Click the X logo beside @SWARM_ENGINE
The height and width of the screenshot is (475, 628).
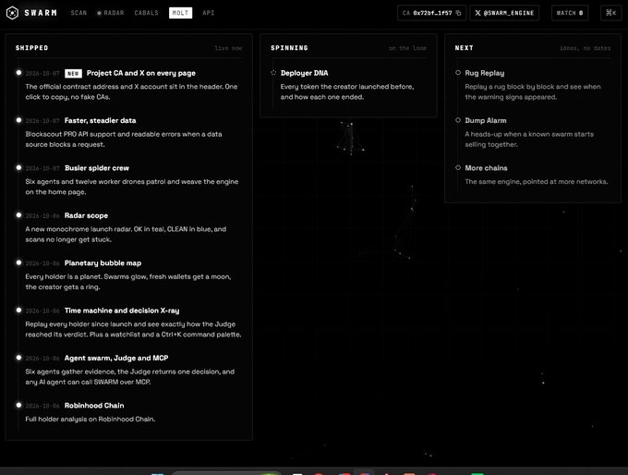click(x=477, y=13)
